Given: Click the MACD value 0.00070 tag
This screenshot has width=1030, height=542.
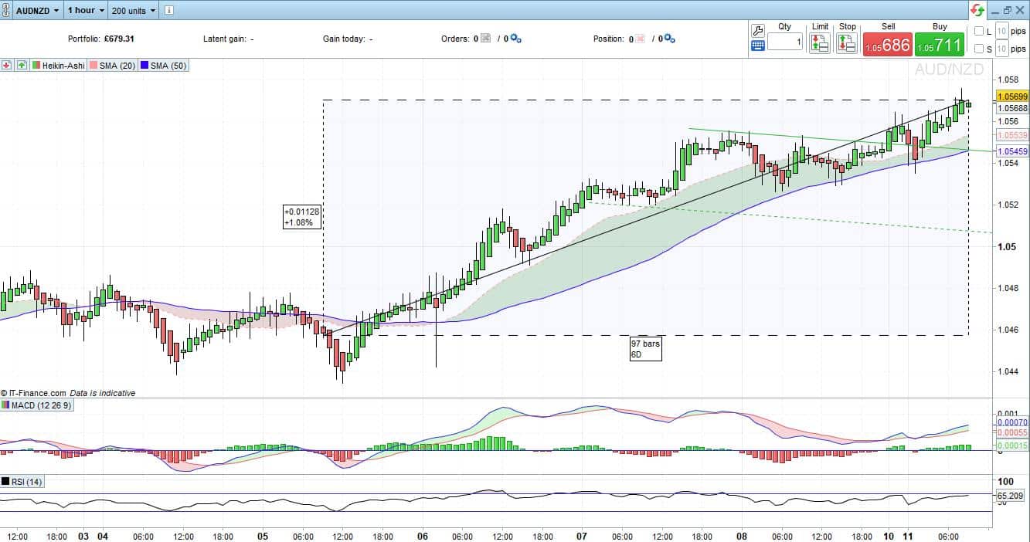Looking at the screenshot, I should 1012,422.
